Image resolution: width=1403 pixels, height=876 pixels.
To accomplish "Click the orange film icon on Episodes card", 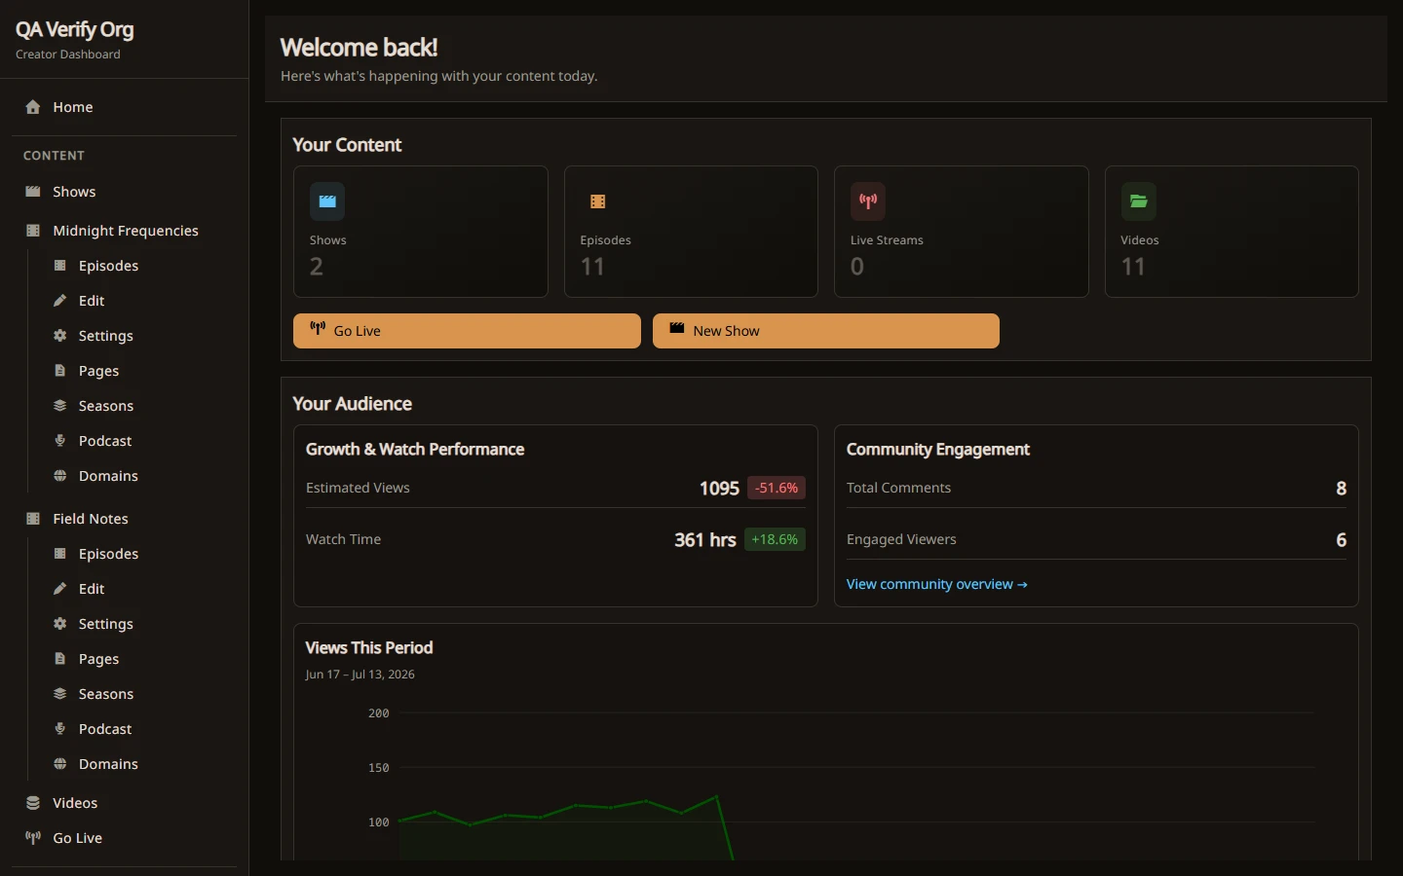I will point(597,201).
